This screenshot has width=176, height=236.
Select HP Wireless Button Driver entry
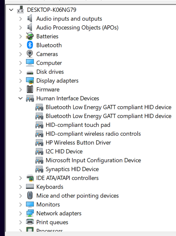click(78, 143)
